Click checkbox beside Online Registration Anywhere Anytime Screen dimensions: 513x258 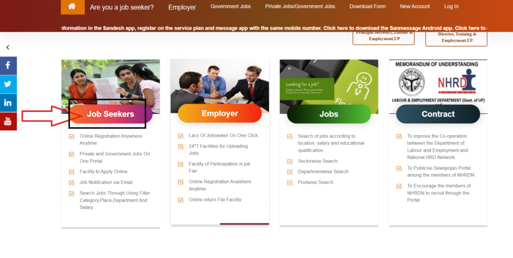(x=72, y=136)
